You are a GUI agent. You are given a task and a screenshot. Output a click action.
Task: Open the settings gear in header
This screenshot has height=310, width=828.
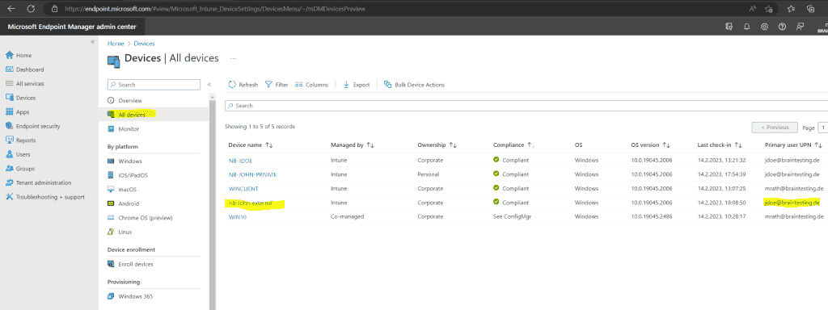[x=764, y=27]
